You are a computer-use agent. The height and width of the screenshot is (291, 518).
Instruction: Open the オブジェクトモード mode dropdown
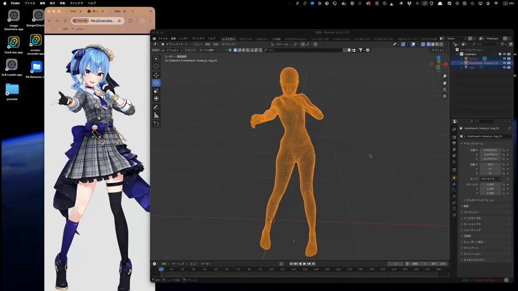click(x=176, y=44)
